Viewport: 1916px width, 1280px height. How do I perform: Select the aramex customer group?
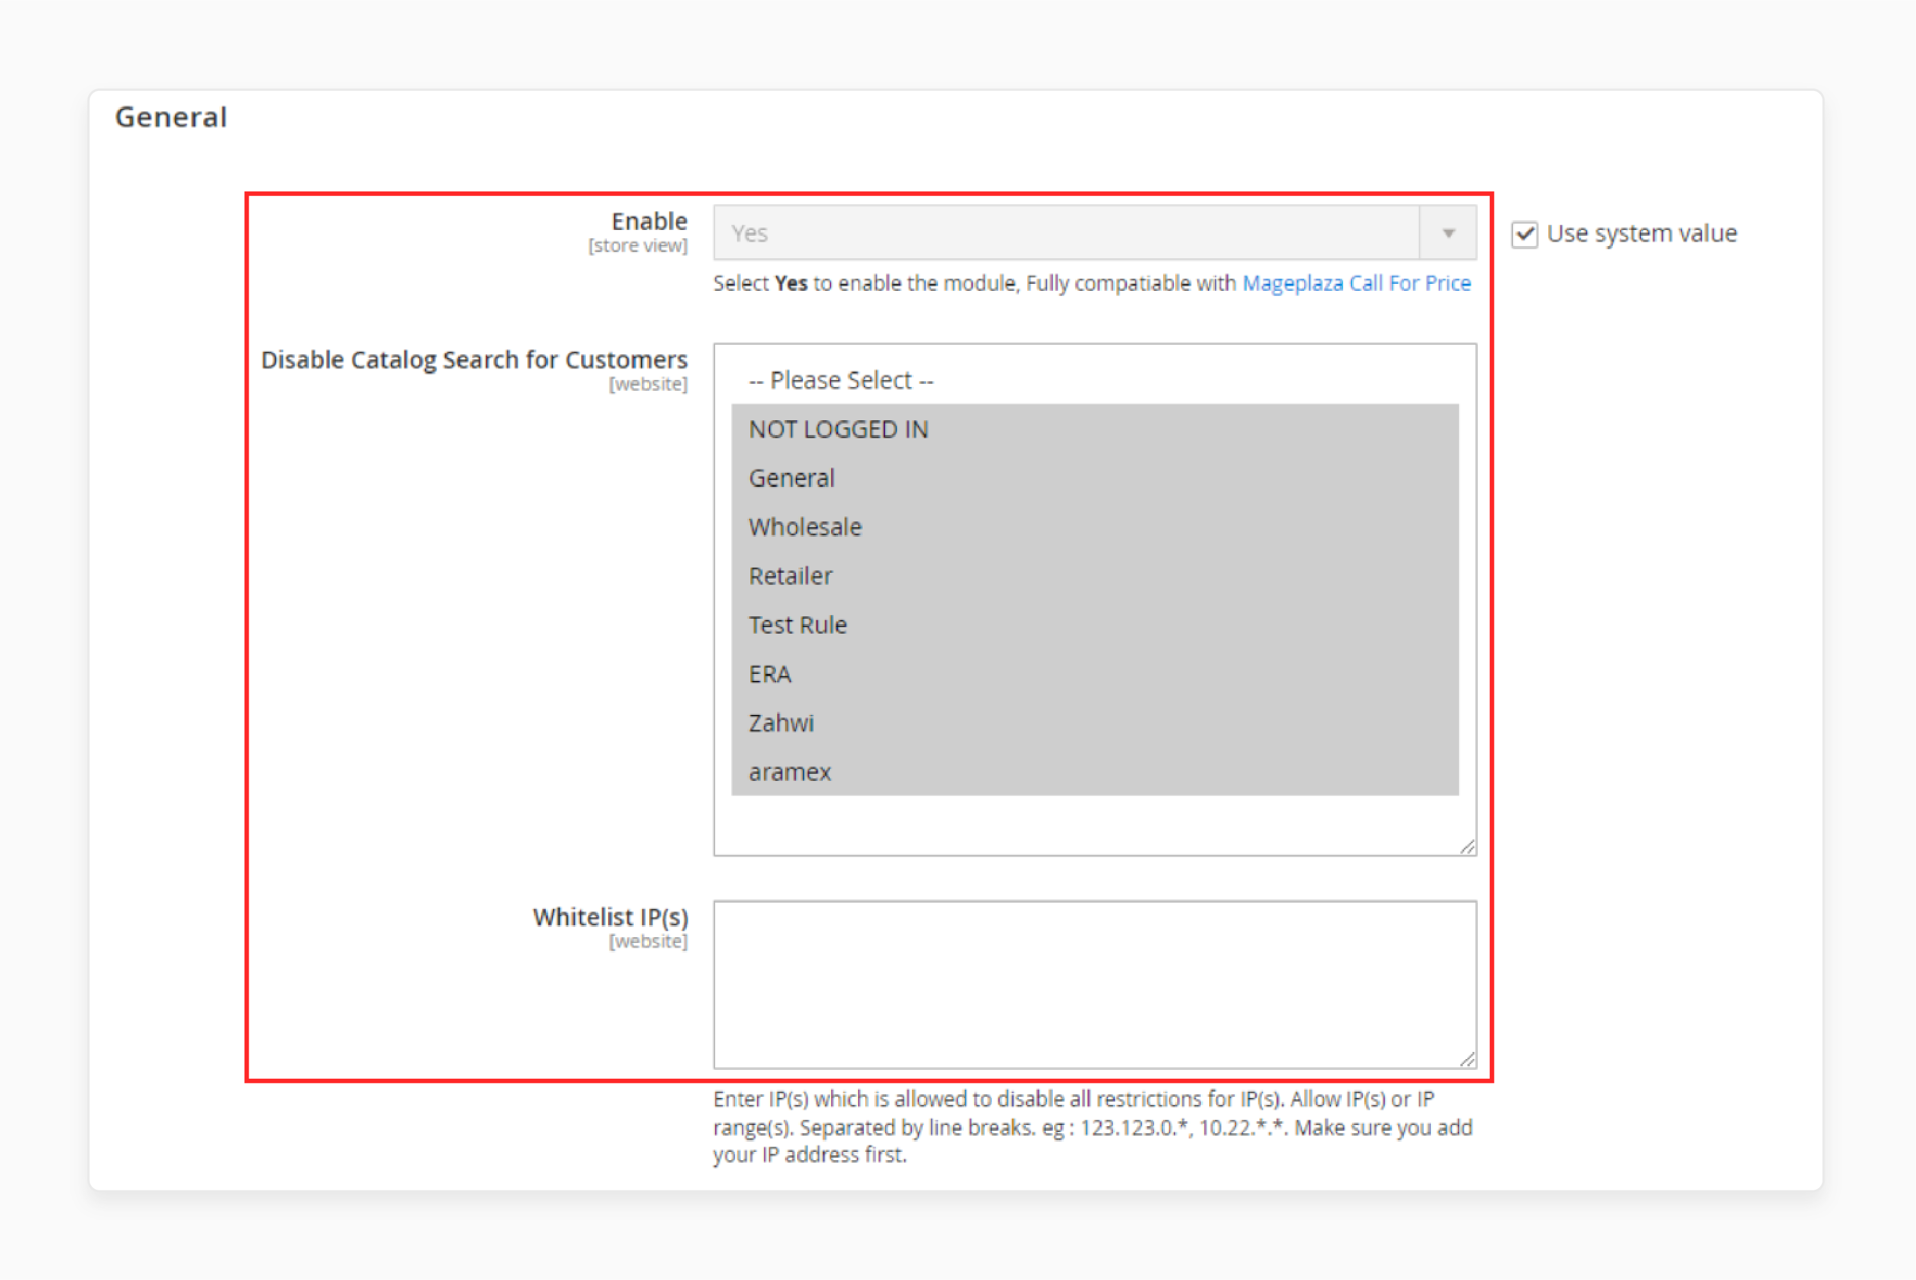(1094, 771)
